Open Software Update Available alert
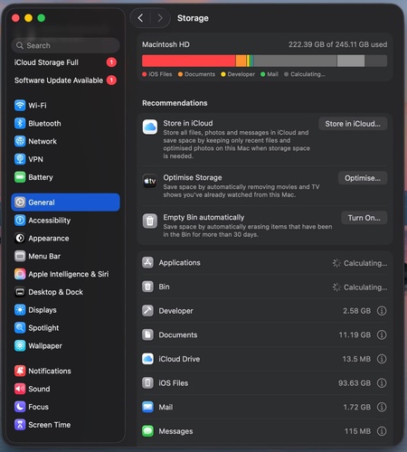This screenshot has height=452, width=407. [65, 80]
